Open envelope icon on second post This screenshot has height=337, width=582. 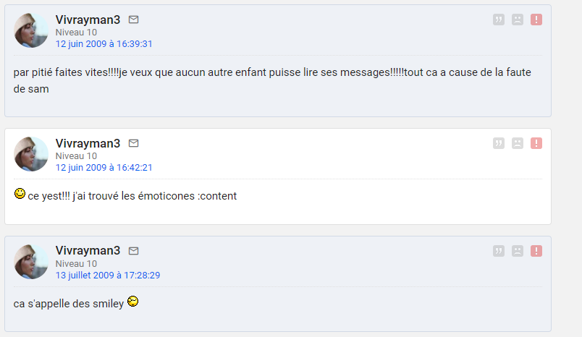tap(133, 143)
